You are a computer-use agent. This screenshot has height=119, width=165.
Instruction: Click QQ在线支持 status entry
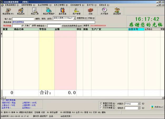click(x=66, y=116)
